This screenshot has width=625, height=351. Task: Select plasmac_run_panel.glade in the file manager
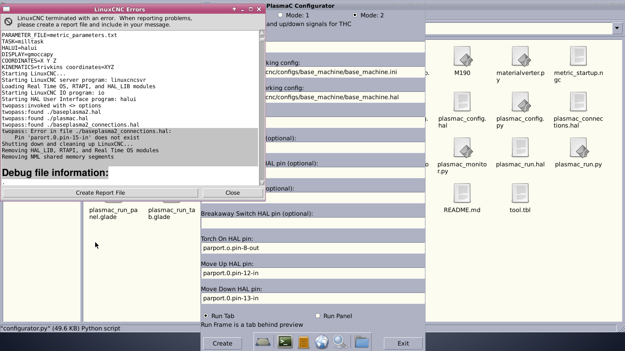[x=113, y=213]
